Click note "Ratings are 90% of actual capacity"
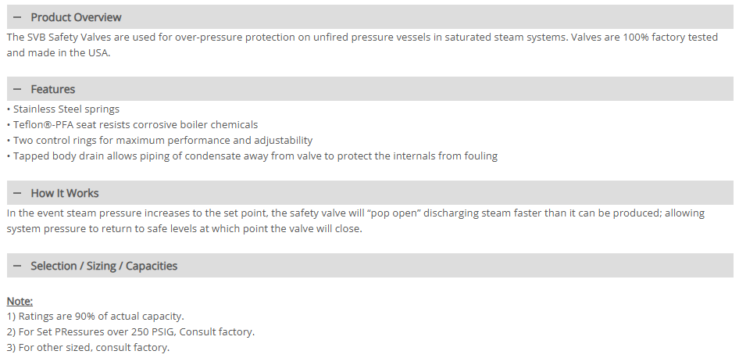Image resolution: width=739 pixels, height=358 pixels. [95, 317]
